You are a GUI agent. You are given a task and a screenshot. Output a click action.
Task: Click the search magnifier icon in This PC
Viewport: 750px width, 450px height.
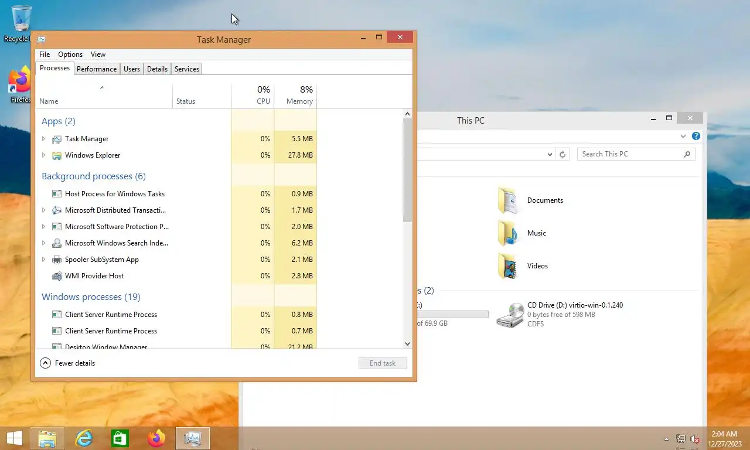pyautogui.click(x=687, y=154)
